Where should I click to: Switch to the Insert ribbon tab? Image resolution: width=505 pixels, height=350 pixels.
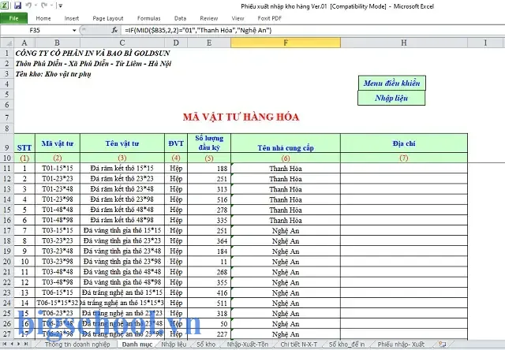click(72, 18)
